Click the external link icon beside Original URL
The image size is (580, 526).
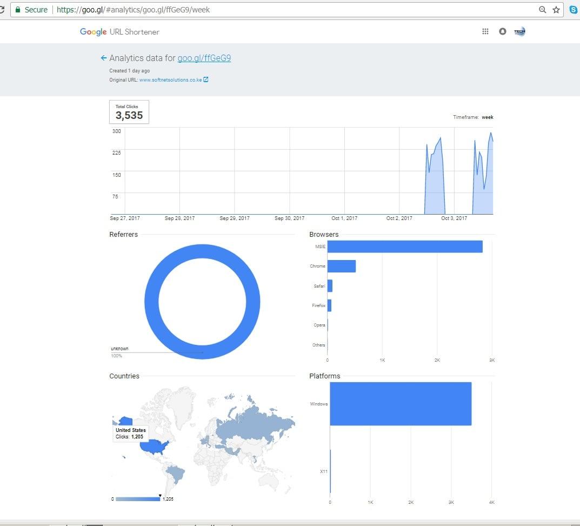click(x=206, y=80)
